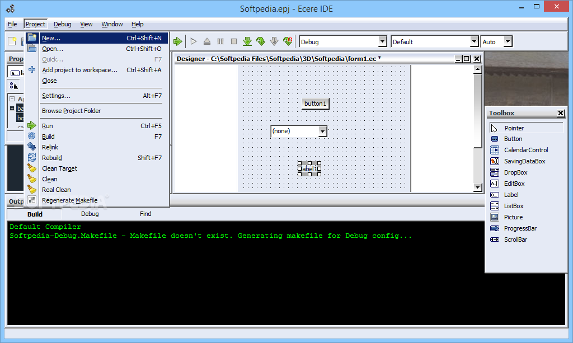Viewport: 573px width, 343px height.
Task: Click the sort-order icon in the properties panel
Action: pyautogui.click(x=13, y=86)
